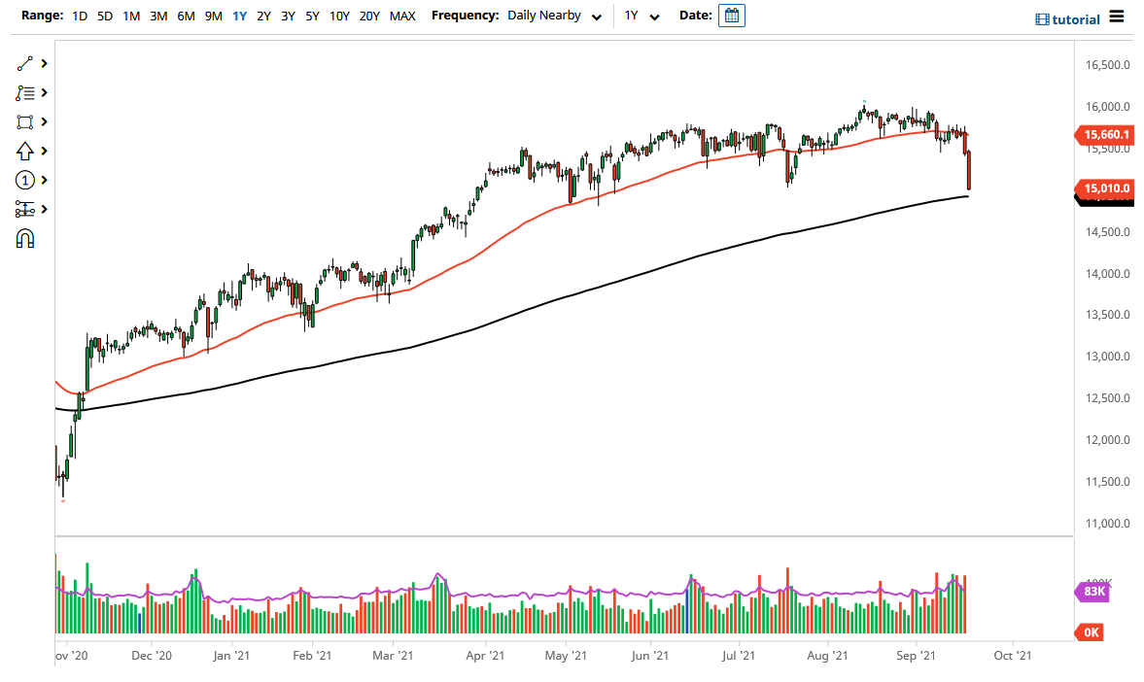This screenshot has height=682, width=1144.
Task: Activate the MAX range setting
Action: 401,16
